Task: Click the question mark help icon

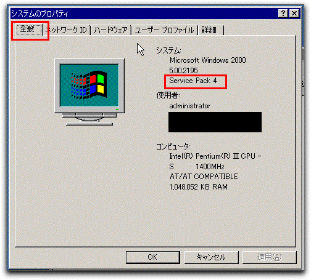Action: pos(283,14)
